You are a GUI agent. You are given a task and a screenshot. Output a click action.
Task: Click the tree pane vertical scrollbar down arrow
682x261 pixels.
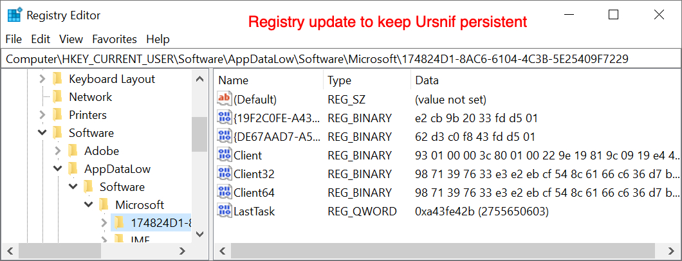pos(199,233)
